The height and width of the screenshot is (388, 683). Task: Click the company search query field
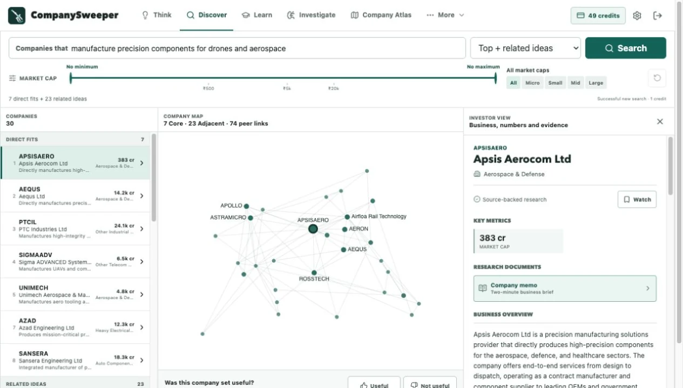tap(237, 48)
